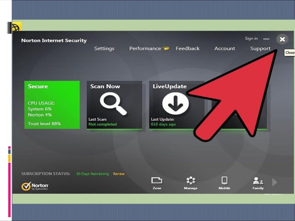The image size is (295, 221).
Task: Open the Support menu
Action: coord(260,48)
